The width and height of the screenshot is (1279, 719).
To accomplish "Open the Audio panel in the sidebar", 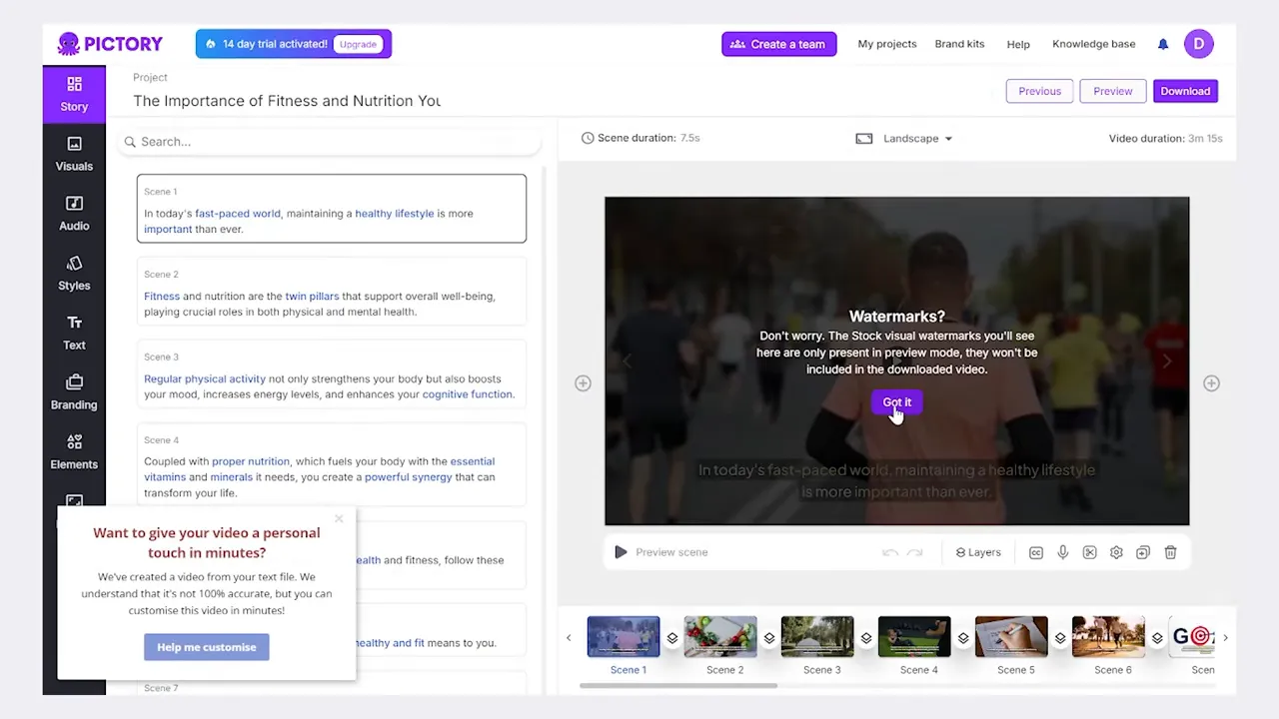I will point(74,214).
